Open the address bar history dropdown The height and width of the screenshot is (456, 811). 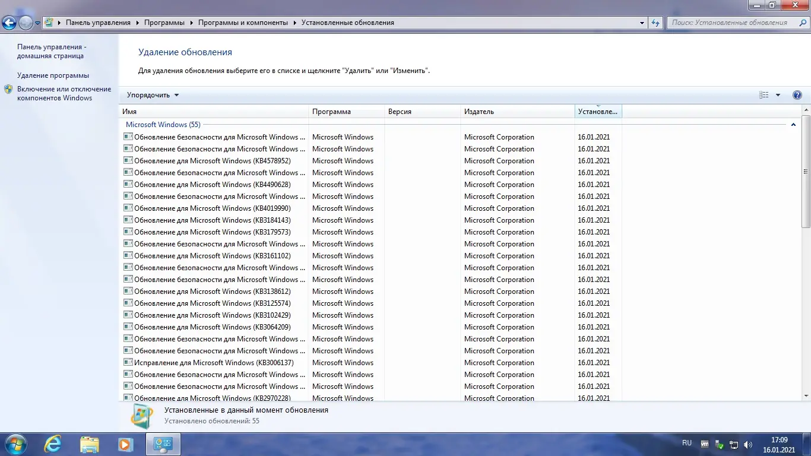click(x=642, y=23)
